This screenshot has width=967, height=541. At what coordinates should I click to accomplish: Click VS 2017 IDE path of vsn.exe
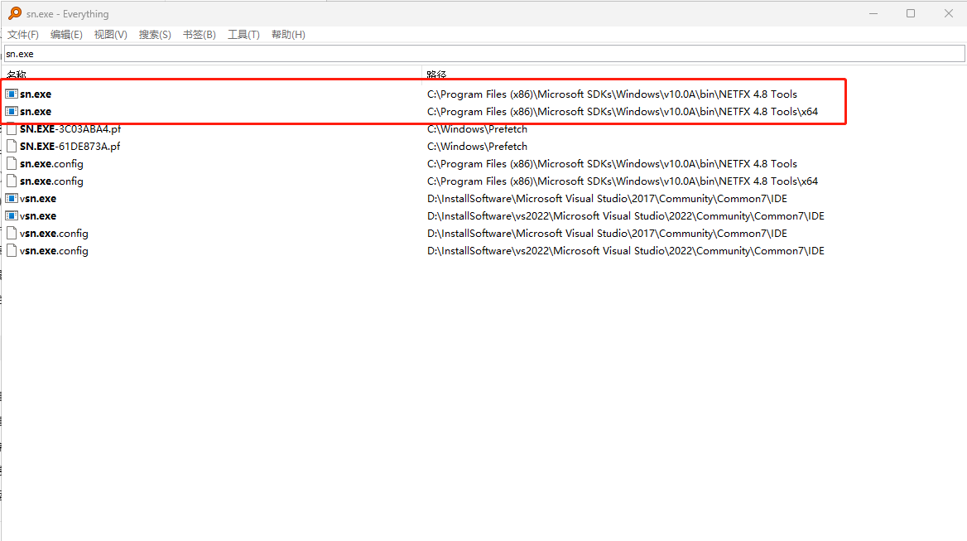pyautogui.click(x=607, y=199)
